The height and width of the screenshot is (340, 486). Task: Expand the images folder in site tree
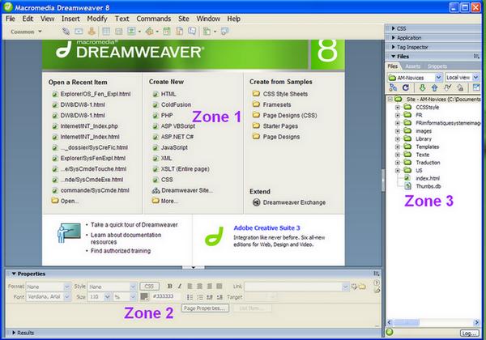click(398, 130)
